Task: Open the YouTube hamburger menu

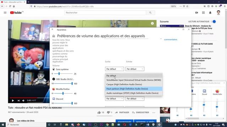Action: (5, 13)
